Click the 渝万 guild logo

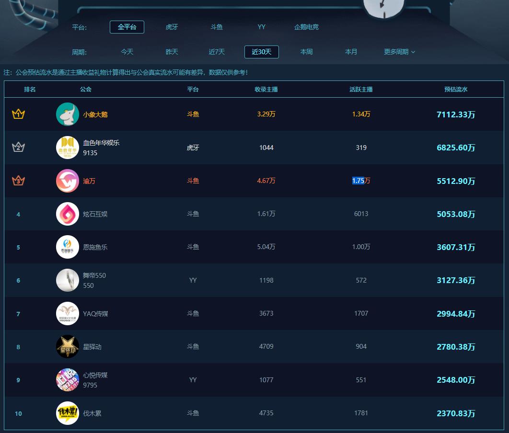68,181
